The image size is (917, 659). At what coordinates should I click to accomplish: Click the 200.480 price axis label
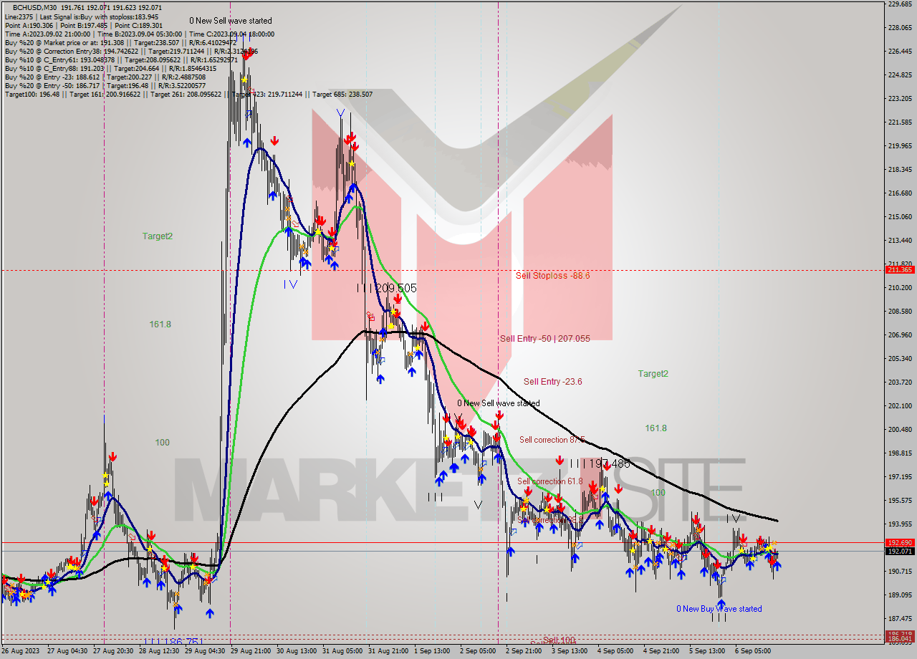click(899, 430)
